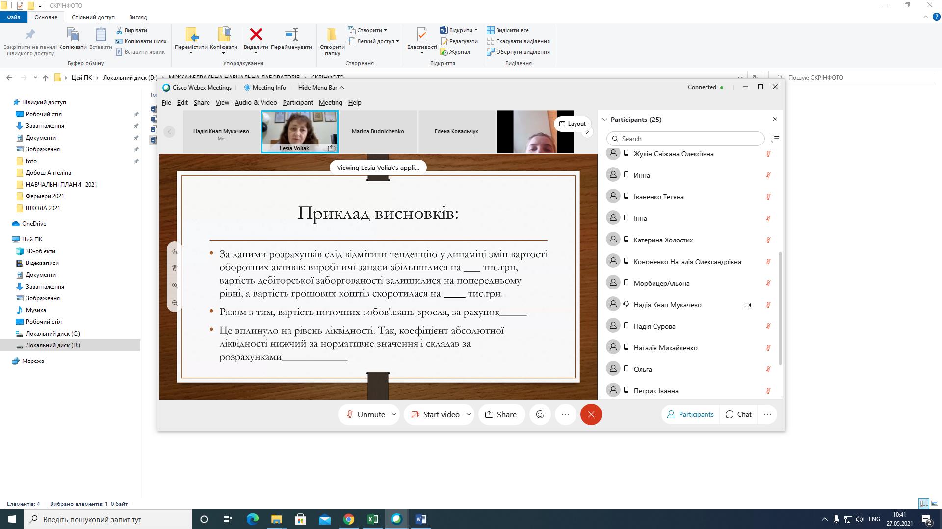Click previous thumbnails left arrow
The image size is (942, 529).
coord(169,131)
